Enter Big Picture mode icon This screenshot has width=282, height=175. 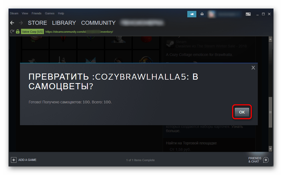tap(248, 14)
